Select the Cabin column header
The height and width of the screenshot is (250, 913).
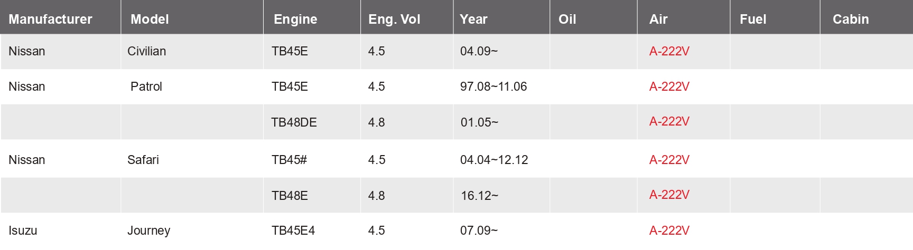851,20
